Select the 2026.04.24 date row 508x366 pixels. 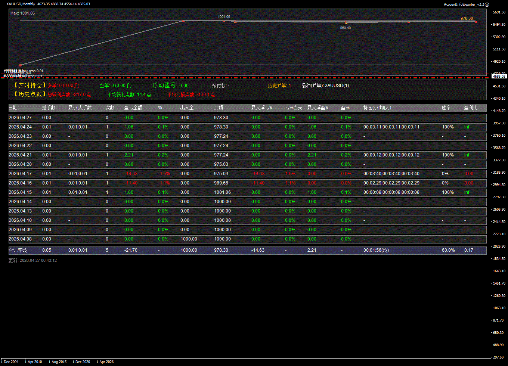(x=20, y=127)
